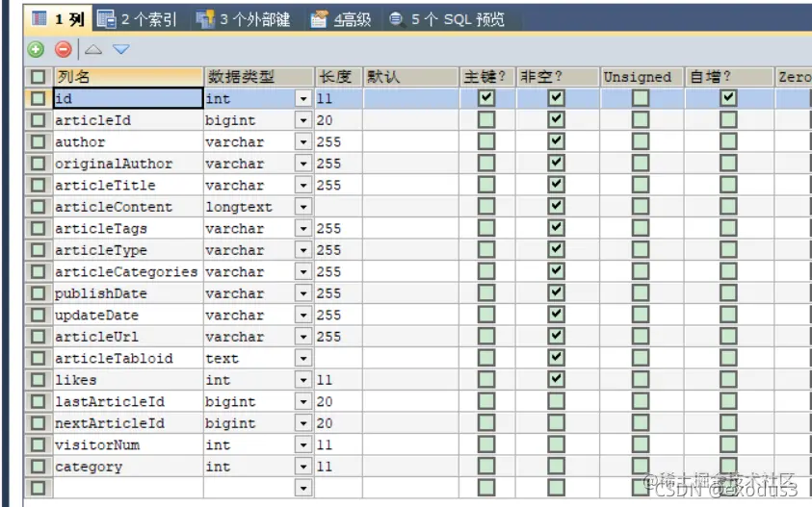This screenshot has width=812, height=507.
Task: Select the 'originalAuthor' name cell
Action: tap(128, 164)
